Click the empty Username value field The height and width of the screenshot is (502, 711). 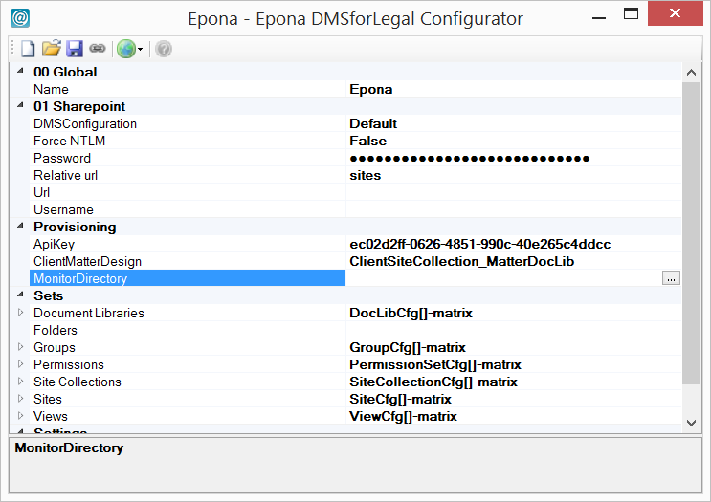coord(513,209)
